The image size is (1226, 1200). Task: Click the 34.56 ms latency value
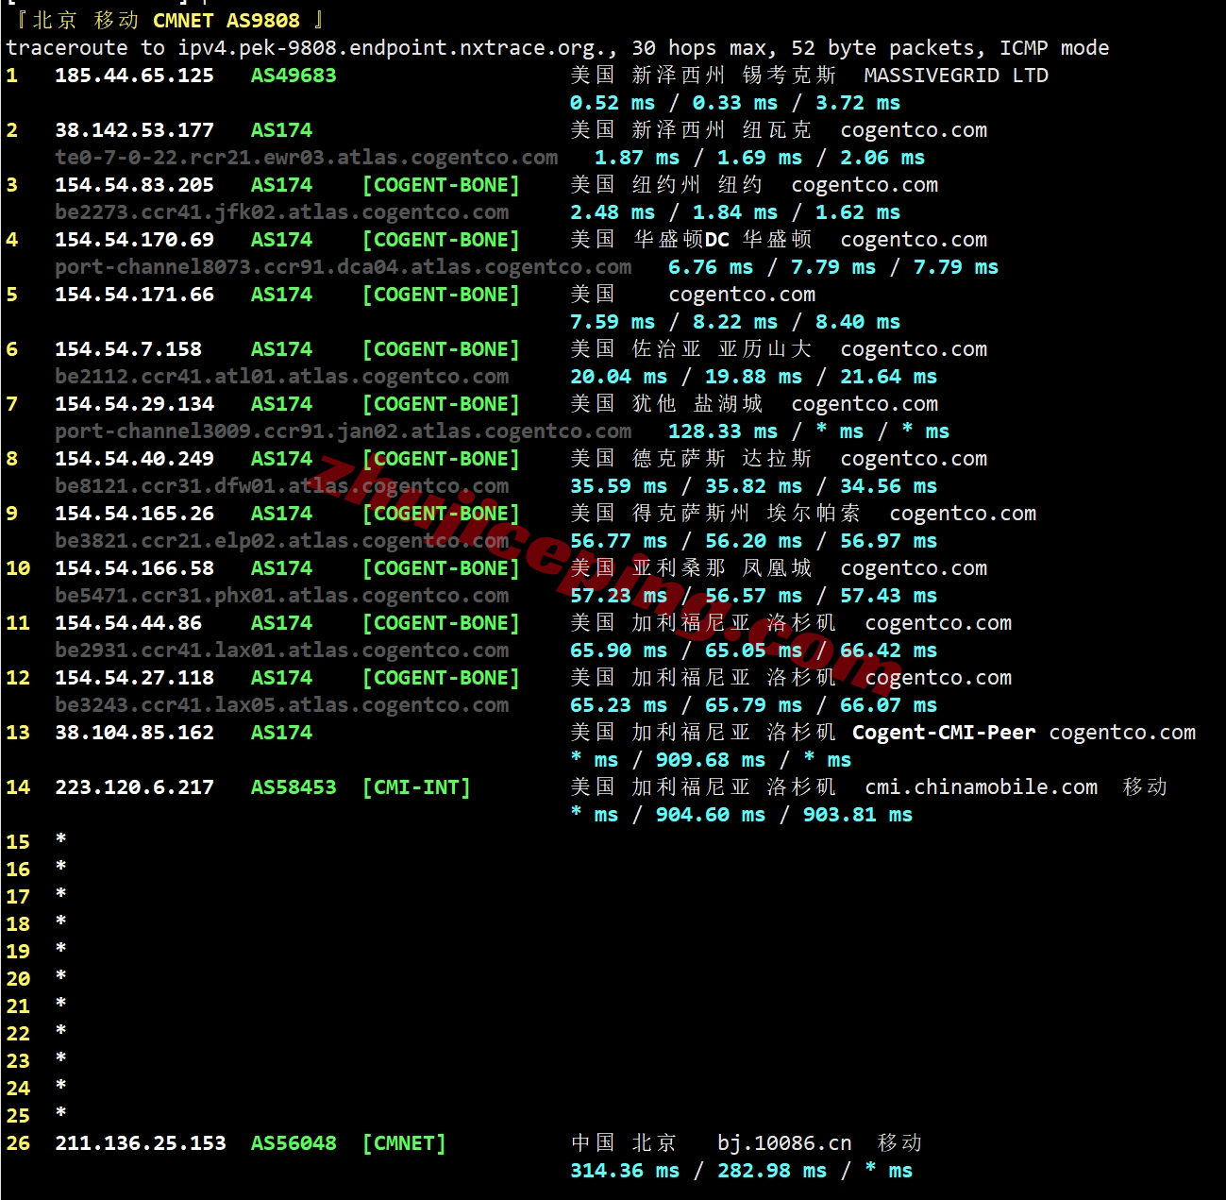[888, 486]
